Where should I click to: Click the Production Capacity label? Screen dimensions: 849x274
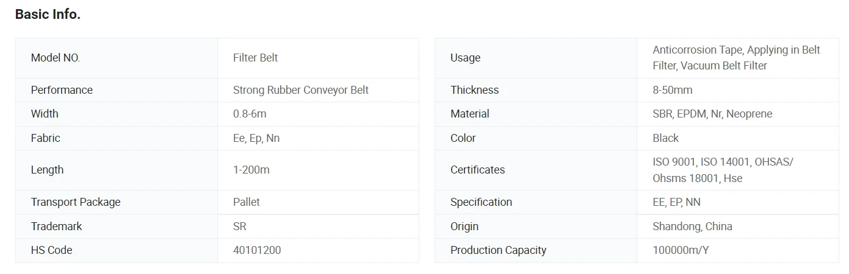point(498,250)
